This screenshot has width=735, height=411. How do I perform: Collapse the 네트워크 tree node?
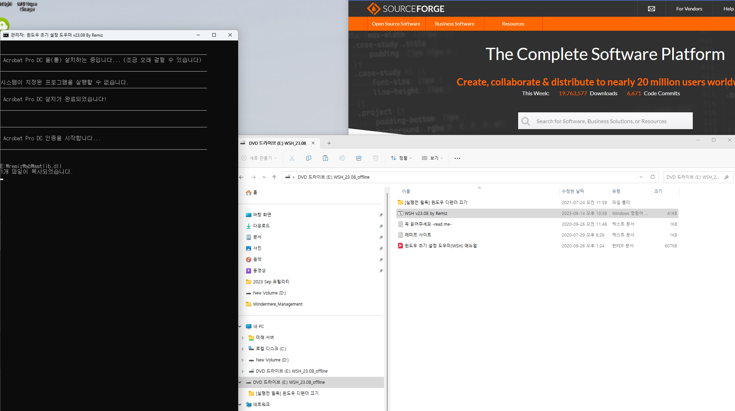tap(240, 405)
